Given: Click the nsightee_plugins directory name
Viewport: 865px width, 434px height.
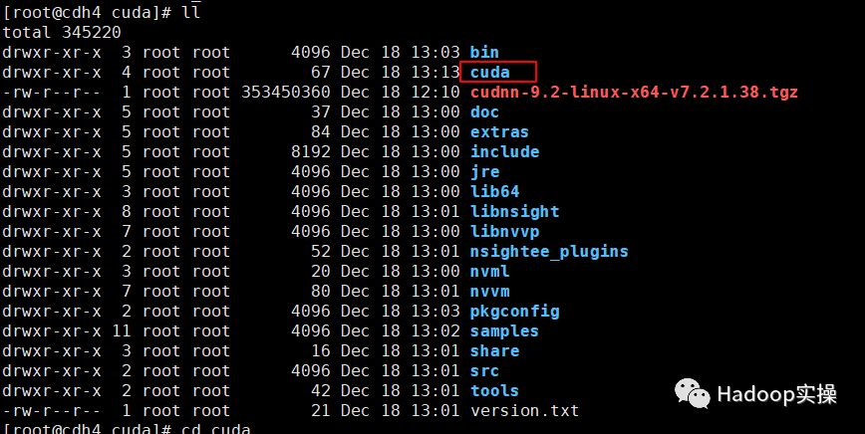Looking at the screenshot, I should [549, 252].
